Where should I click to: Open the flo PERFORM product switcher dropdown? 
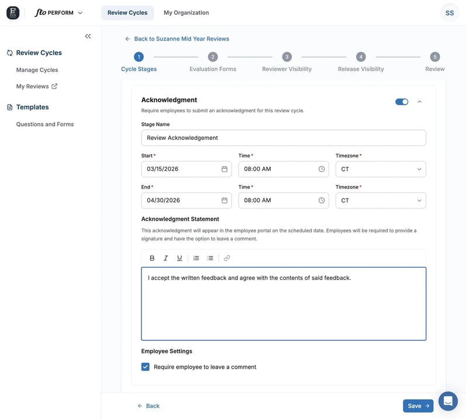click(x=59, y=13)
